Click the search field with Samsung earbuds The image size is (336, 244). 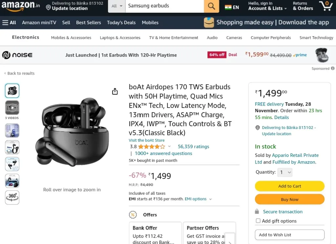point(165,6)
